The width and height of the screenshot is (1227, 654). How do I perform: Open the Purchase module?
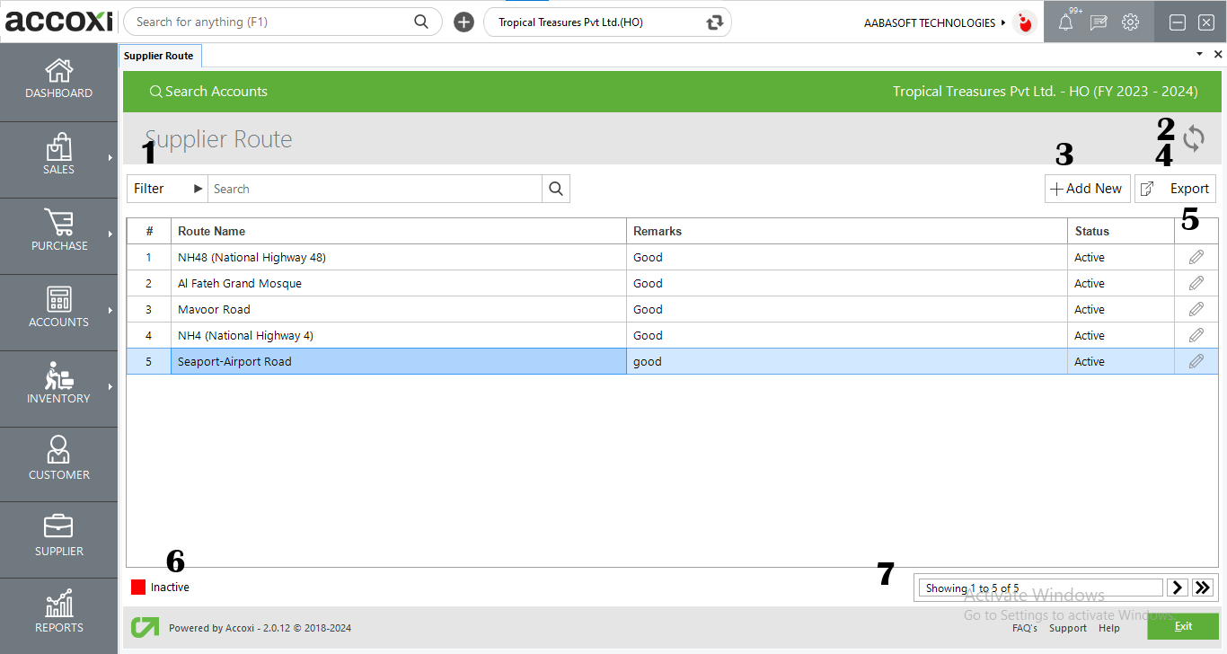coord(58,235)
